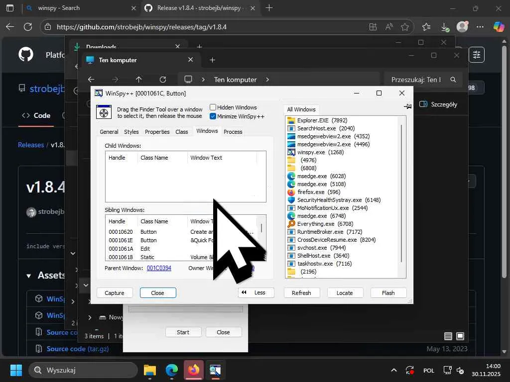Image resolution: width=510 pixels, height=382 pixels.
Task: Go up one folder in Ten komputer window
Action: point(138,79)
